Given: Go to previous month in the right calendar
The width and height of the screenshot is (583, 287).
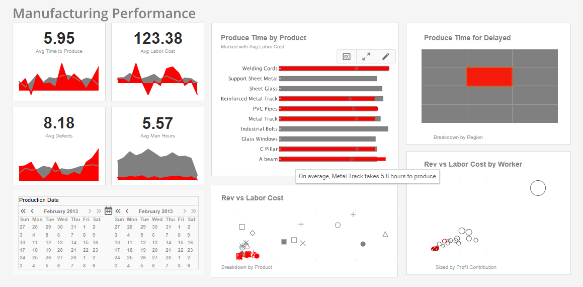Looking at the screenshot, I should pyautogui.click(x=127, y=211).
